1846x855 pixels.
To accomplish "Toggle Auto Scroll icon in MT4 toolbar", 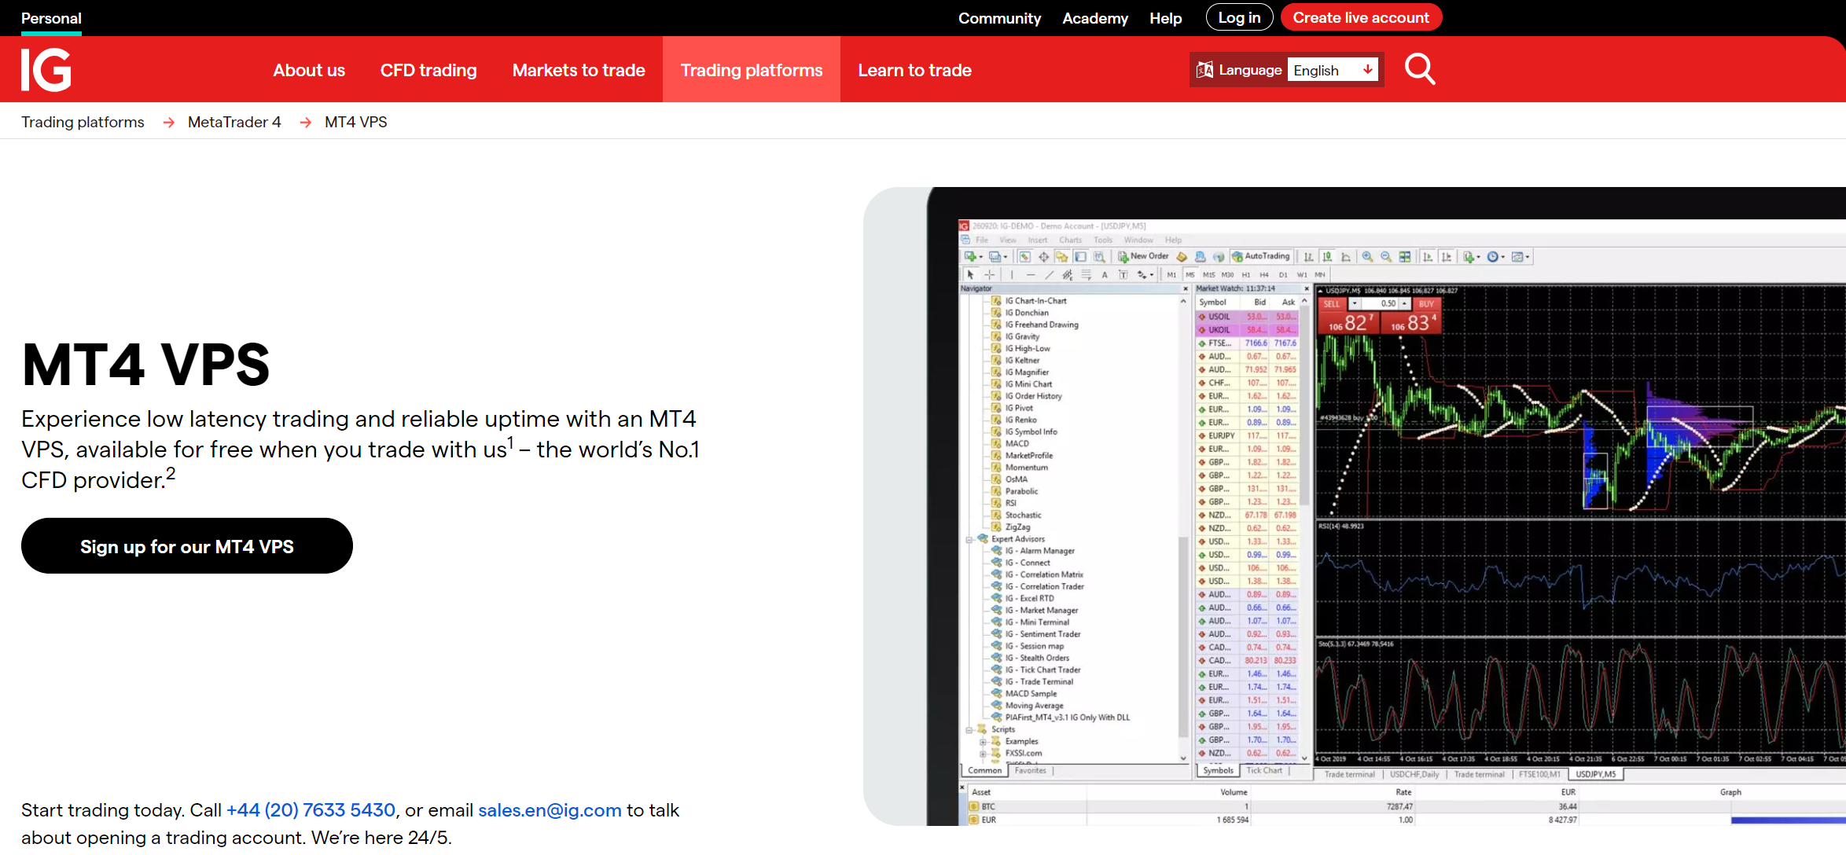I will click(1428, 257).
